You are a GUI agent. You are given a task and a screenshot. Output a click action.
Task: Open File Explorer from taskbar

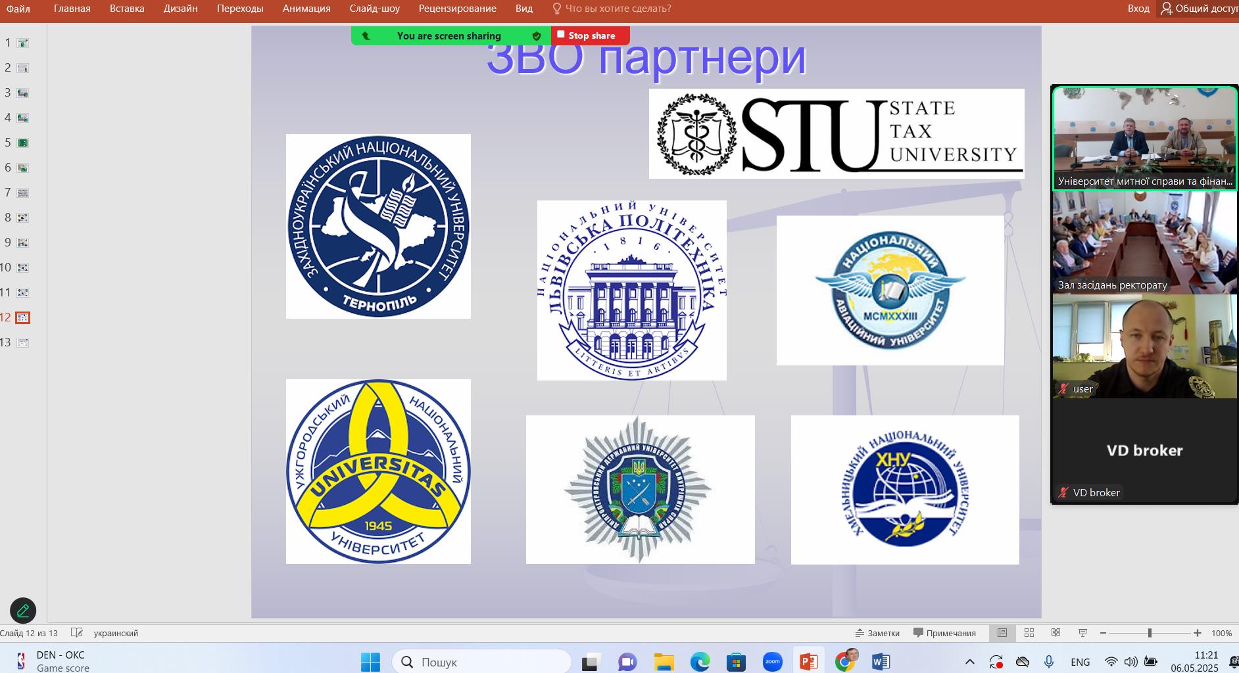pyautogui.click(x=664, y=662)
